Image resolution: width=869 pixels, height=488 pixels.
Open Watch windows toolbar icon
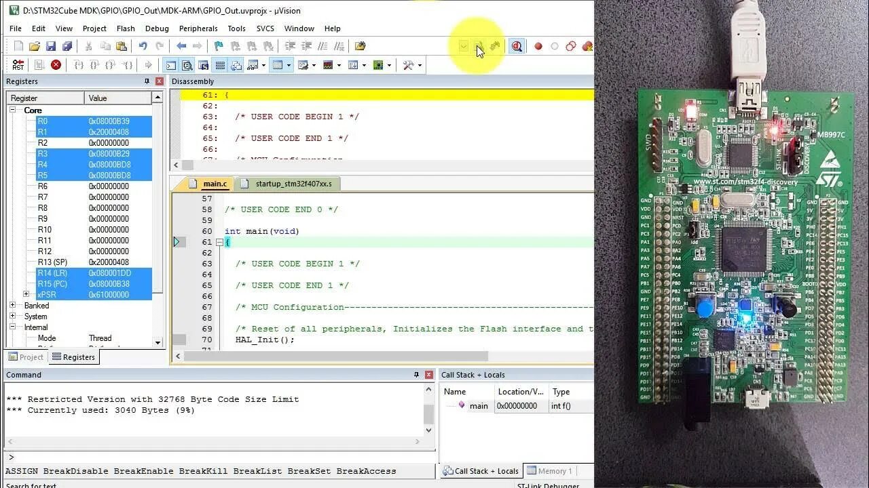(x=252, y=65)
